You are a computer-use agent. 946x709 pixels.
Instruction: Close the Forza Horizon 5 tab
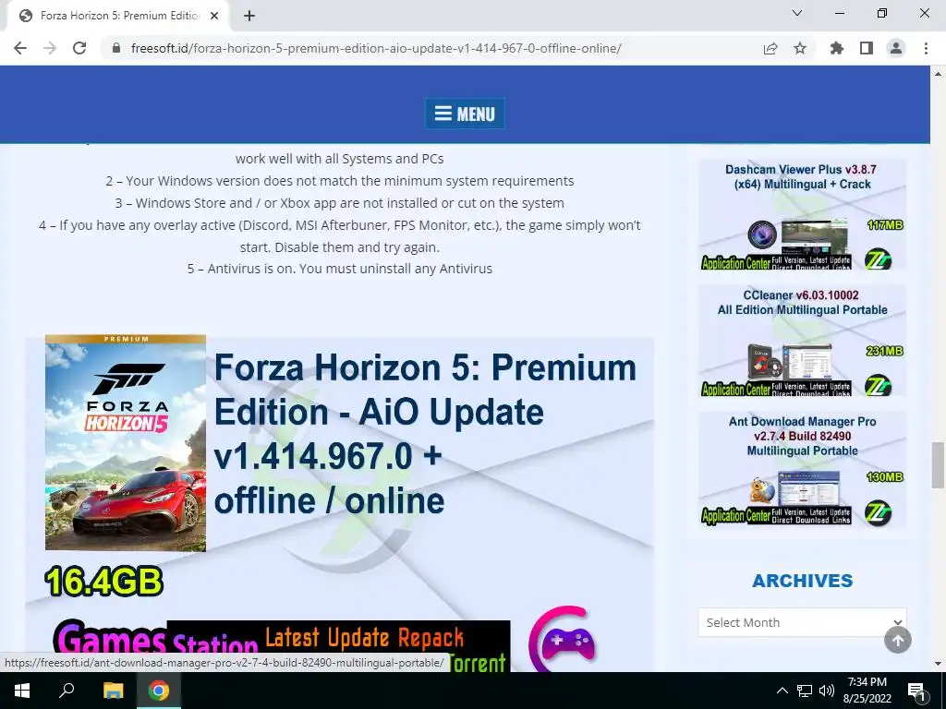click(x=214, y=16)
